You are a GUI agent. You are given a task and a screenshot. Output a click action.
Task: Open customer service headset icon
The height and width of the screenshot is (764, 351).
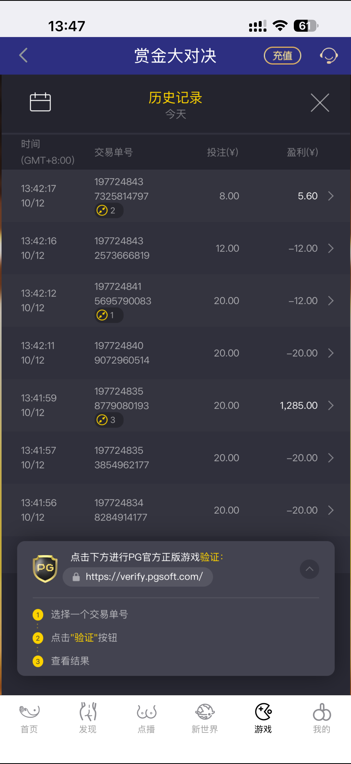tap(328, 55)
